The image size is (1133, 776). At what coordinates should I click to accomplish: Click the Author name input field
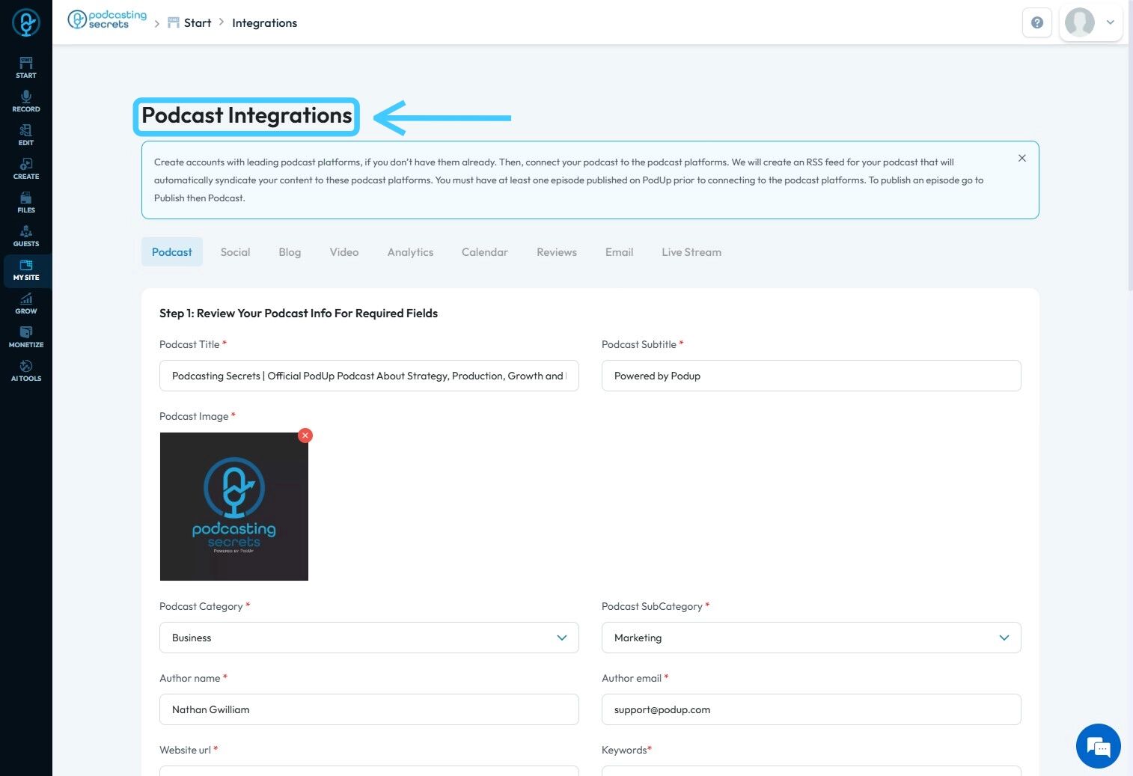[x=369, y=709]
